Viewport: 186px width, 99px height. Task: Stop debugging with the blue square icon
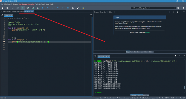pos(68,8)
